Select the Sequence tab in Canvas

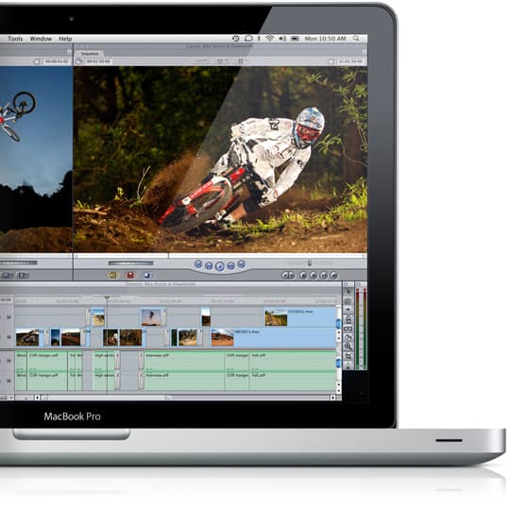click(x=90, y=53)
